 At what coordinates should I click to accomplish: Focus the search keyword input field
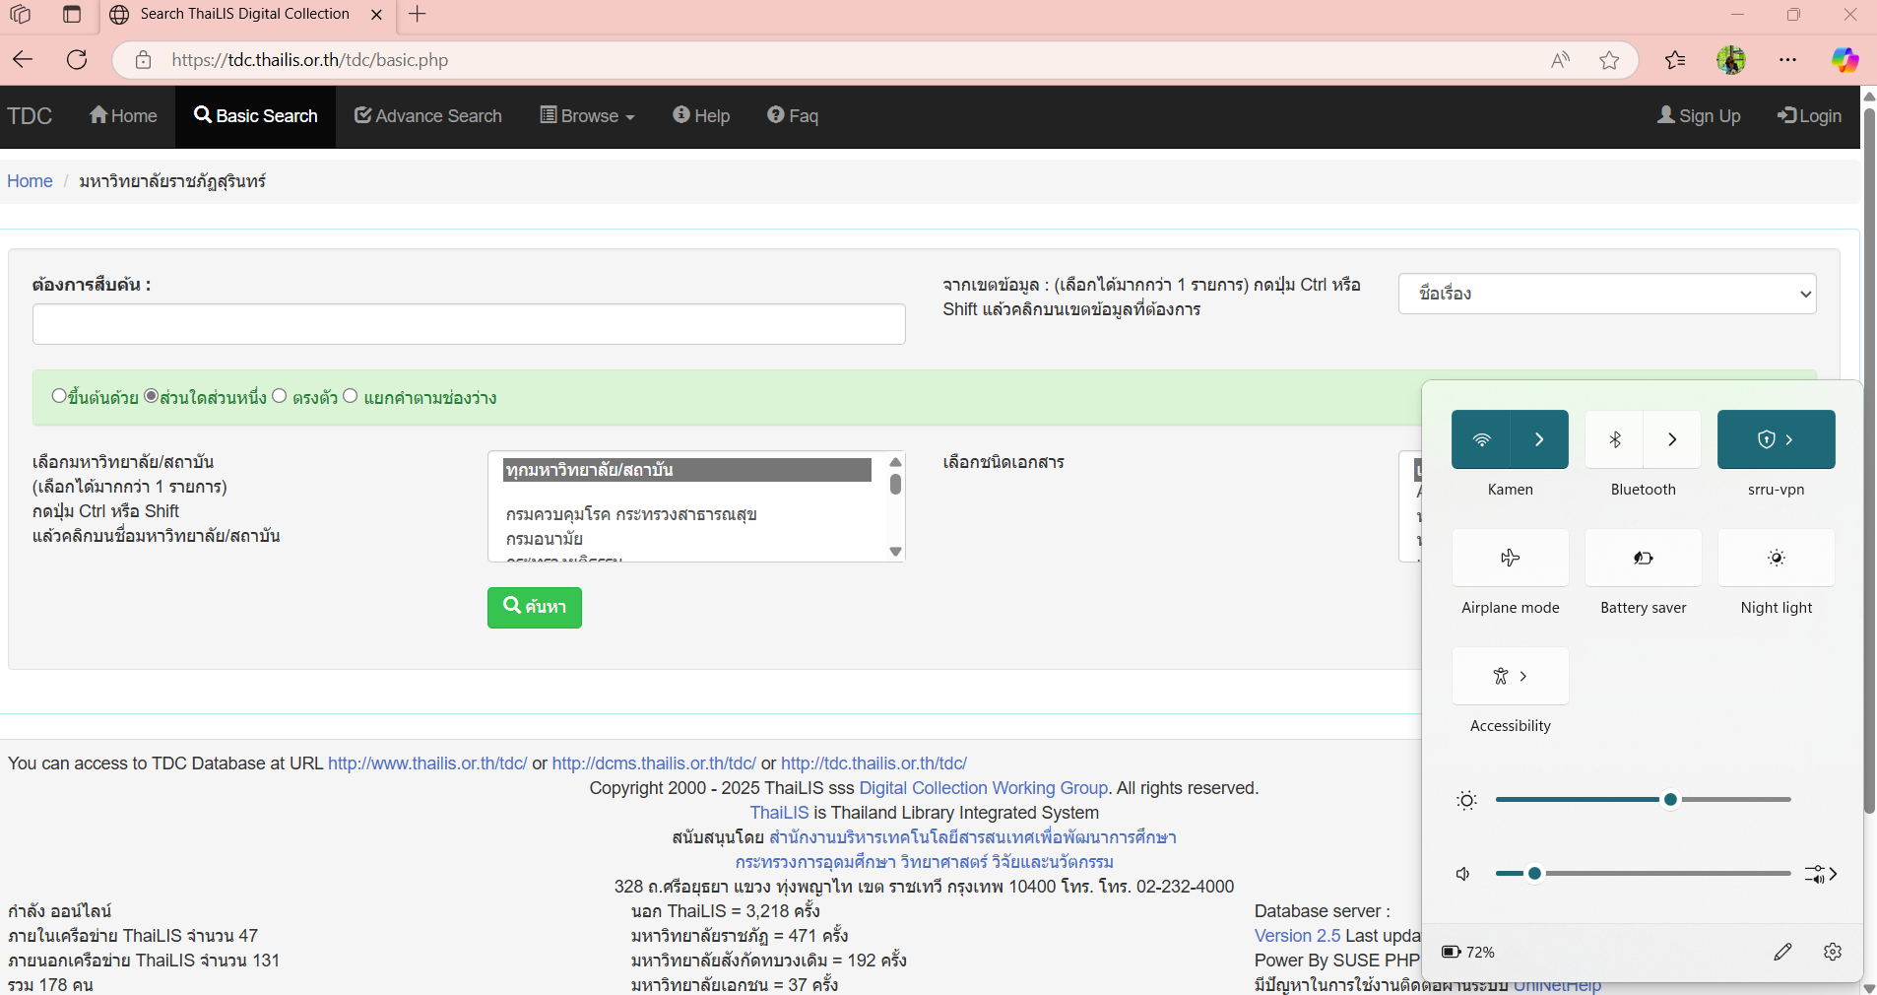coord(469,324)
